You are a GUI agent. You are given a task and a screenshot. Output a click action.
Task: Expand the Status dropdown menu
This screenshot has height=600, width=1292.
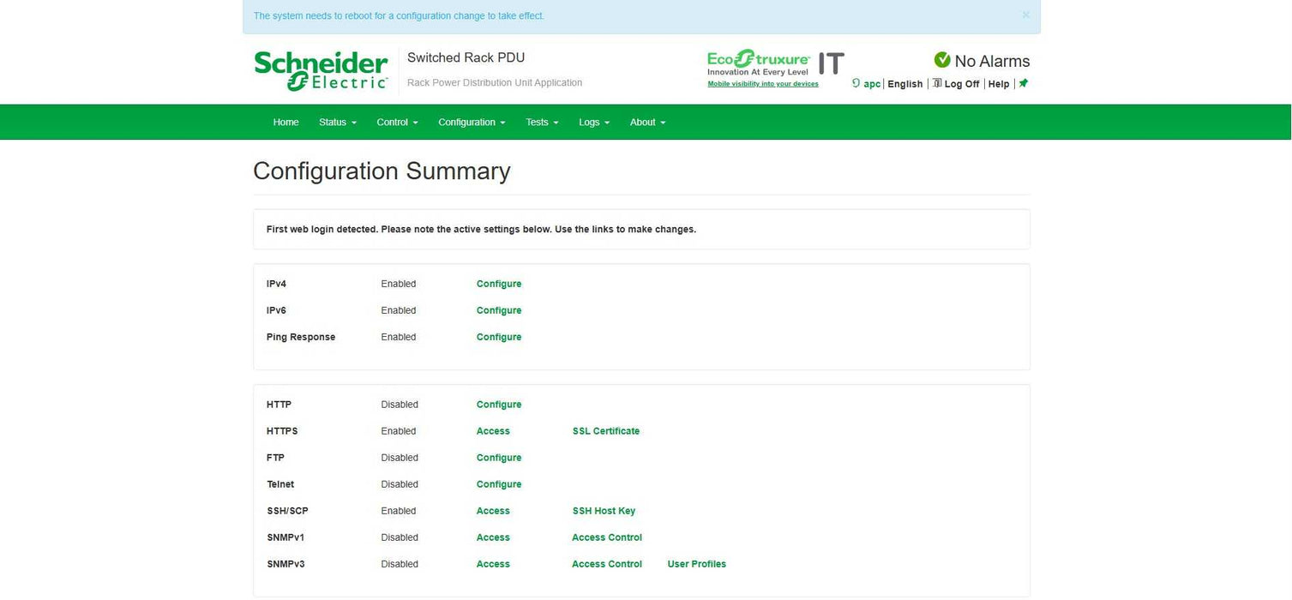click(x=337, y=123)
